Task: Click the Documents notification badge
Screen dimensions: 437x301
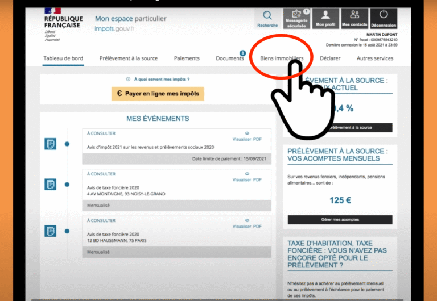Action: (242, 53)
